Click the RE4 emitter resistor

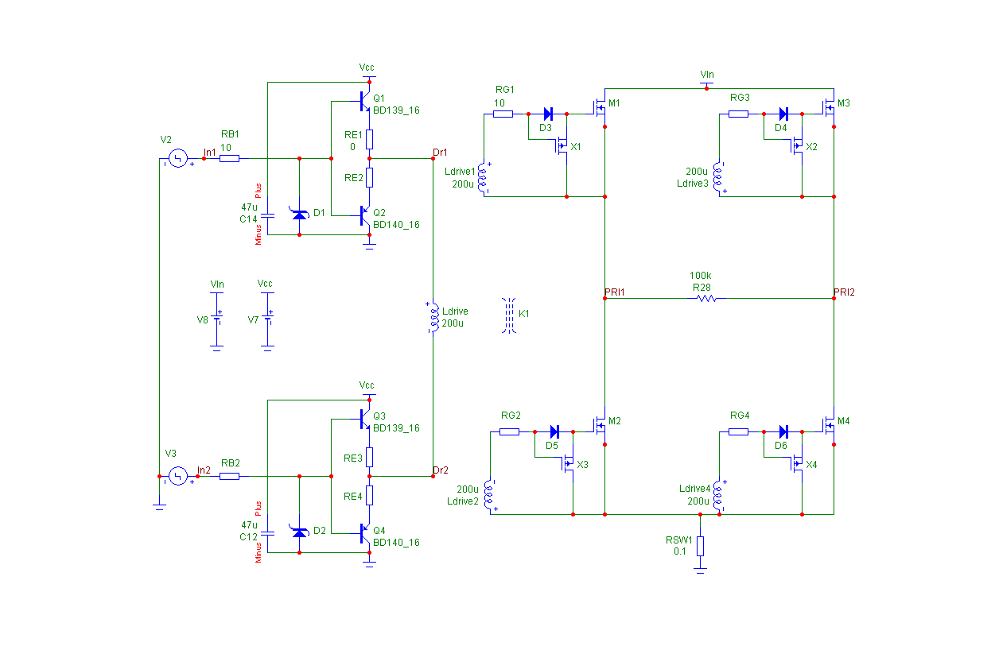[x=369, y=496]
